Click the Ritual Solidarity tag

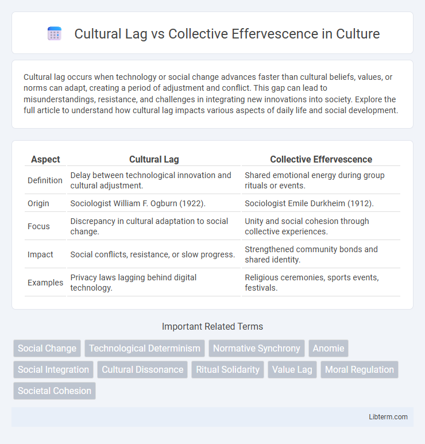[x=227, y=369]
